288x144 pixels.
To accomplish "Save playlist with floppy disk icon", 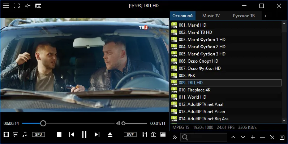I will click(x=282, y=137).
